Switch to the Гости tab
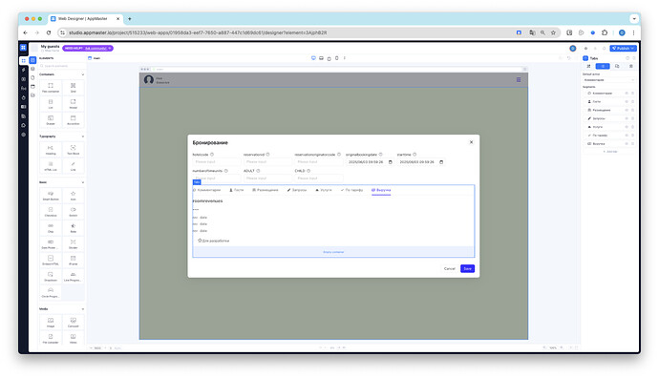Screen dimensions: 659x378 coord(237,190)
